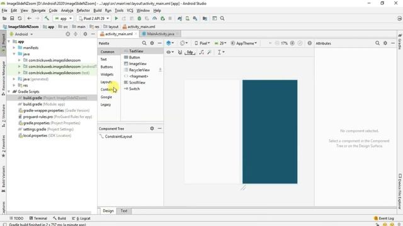
Task: Open Device File Explorer side panel
Action: pos(400,191)
